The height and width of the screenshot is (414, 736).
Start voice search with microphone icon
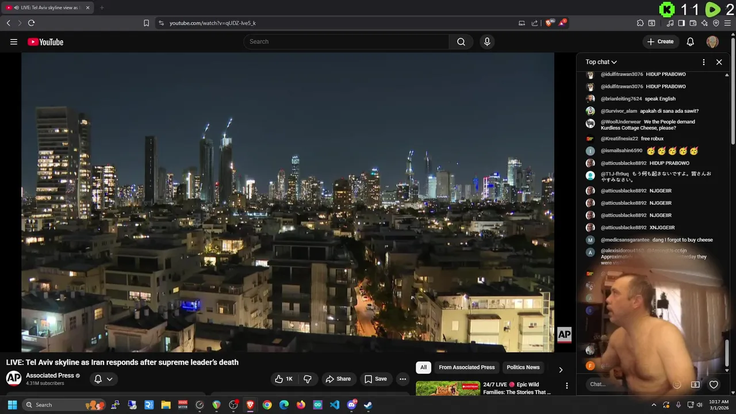pyautogui.click(x=487, y=41)
